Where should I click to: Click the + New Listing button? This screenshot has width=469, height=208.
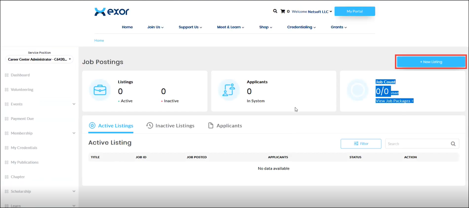pos(431,62)
